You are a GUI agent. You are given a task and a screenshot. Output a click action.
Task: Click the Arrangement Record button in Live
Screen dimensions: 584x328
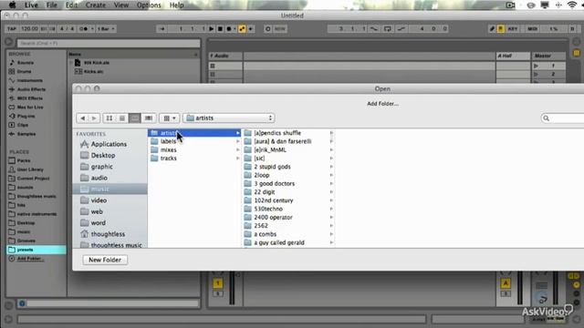tap(229, 28)
